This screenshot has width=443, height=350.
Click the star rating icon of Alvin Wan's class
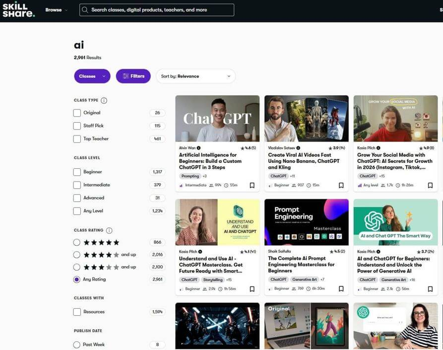click(243, 148)
